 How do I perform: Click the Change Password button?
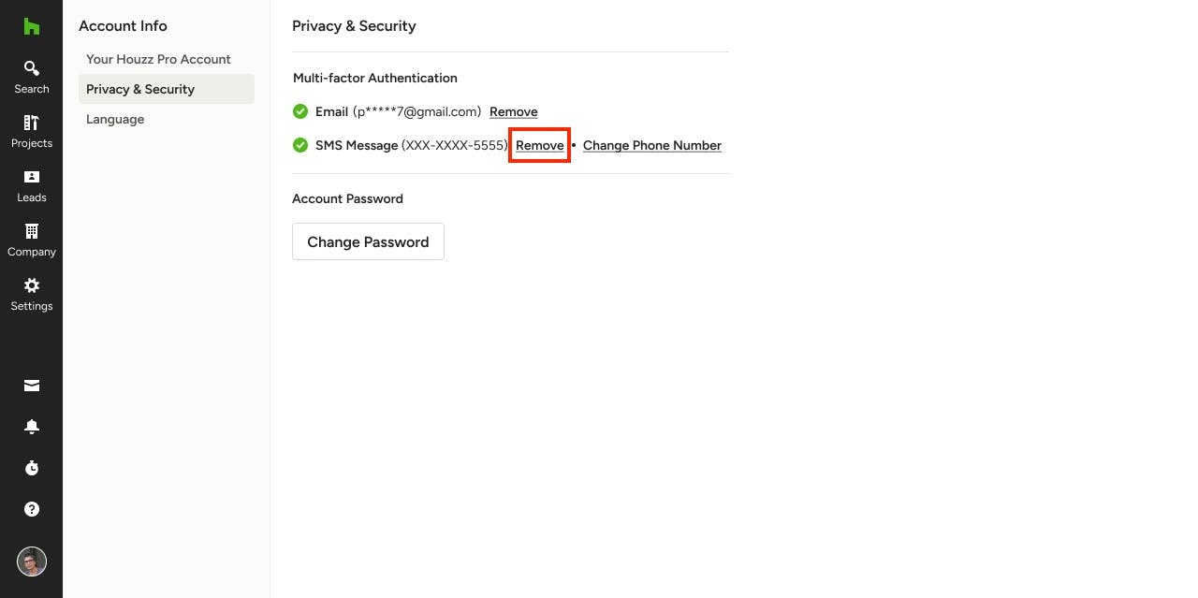(368, 241)
